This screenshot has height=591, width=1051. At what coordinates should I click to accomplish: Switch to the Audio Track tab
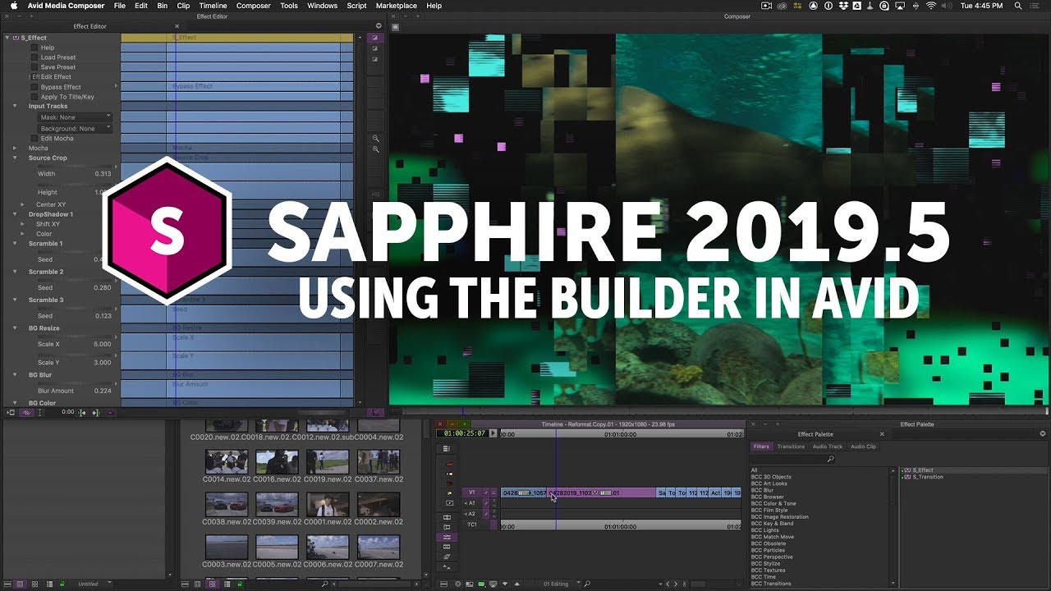[x=828, y=447]
